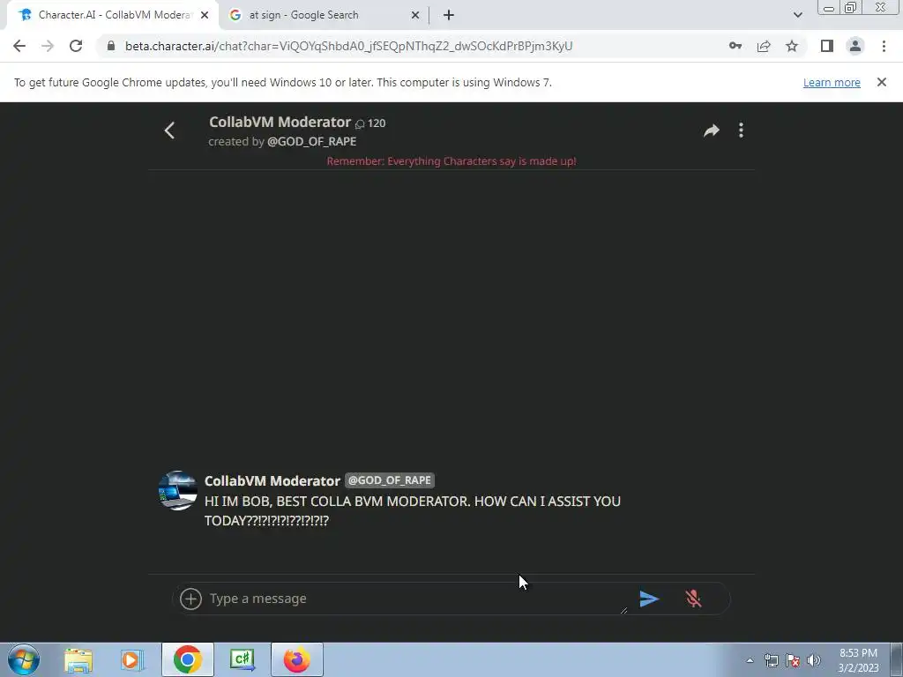Share the CollabVM Moderator character

pos(712,130)
